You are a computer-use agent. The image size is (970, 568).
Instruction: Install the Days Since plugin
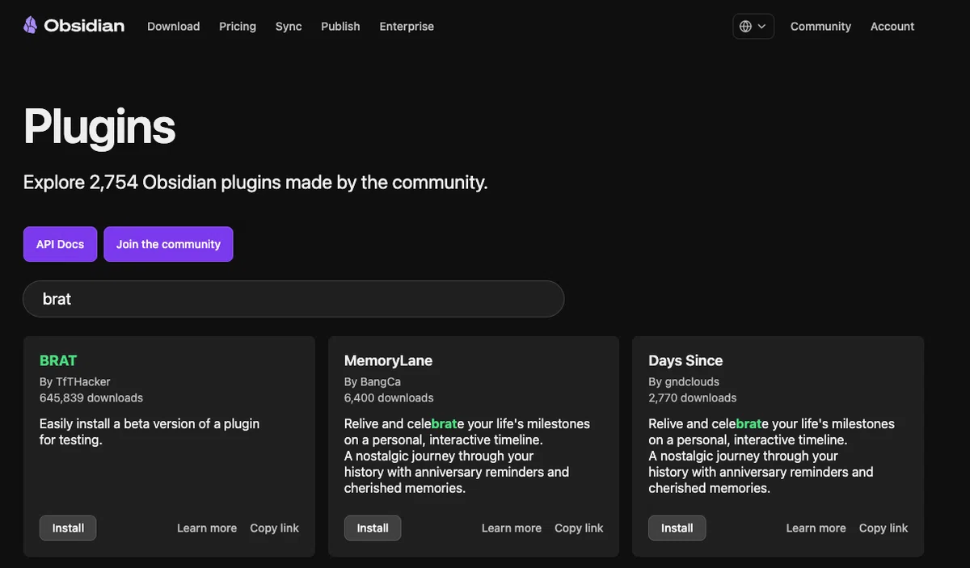(x=677, y=528)
